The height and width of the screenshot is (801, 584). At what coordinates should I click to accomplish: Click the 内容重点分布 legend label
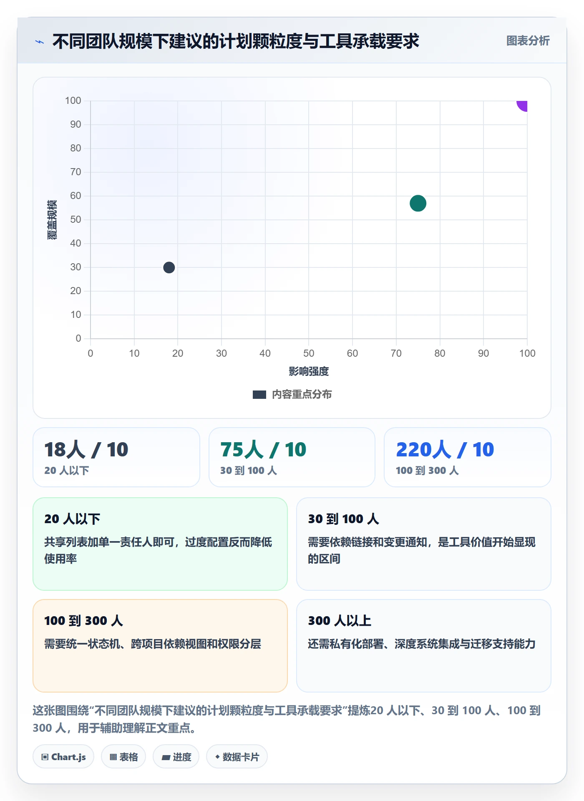coord(302,395)
